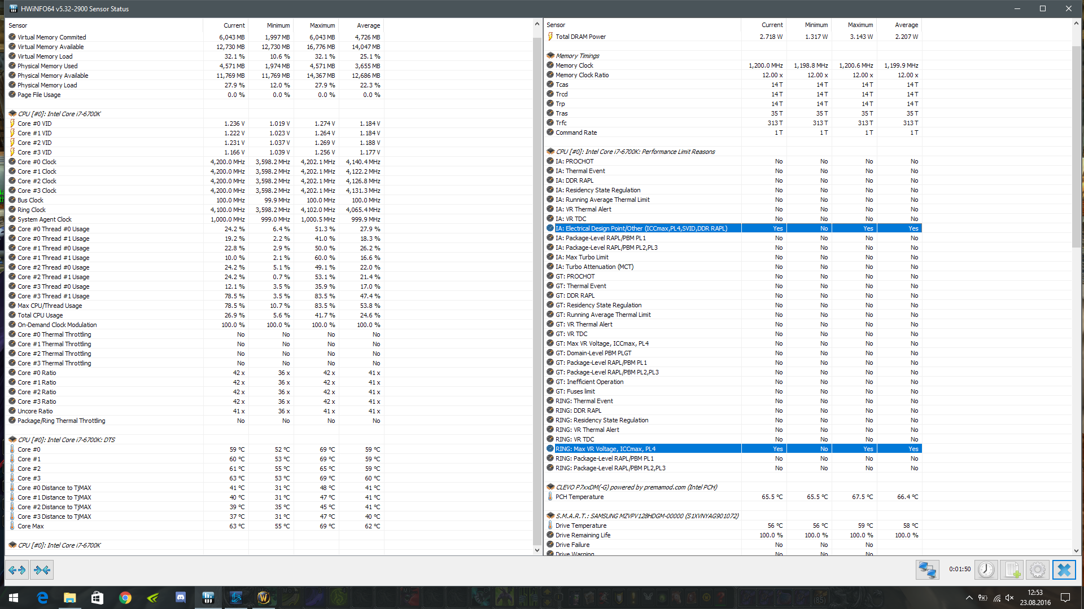
Task: Select Physical Memory Load row
Action: pyautogui.click(x=196, y=85)
